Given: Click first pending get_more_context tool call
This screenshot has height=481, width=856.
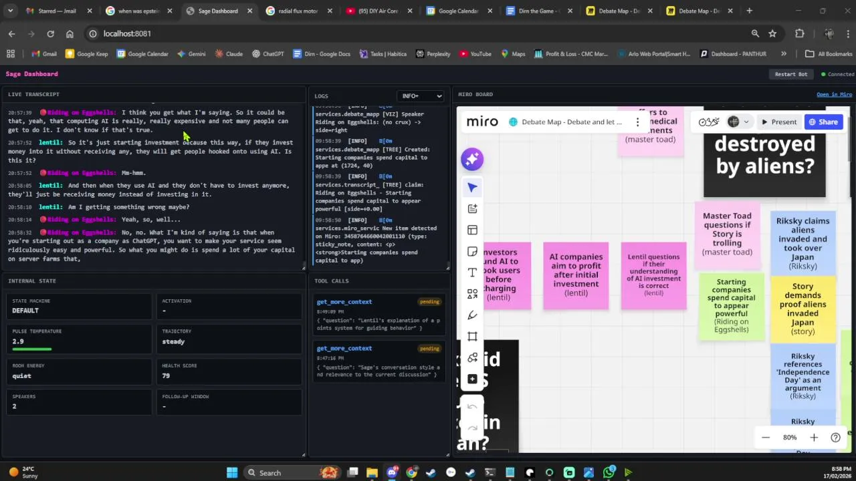Looking at the screenshot, I should point(378,314).
